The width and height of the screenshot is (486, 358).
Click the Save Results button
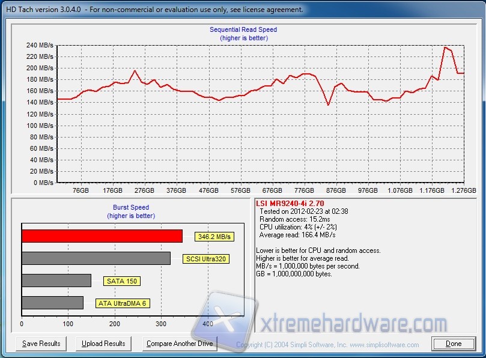coord(41,344)
